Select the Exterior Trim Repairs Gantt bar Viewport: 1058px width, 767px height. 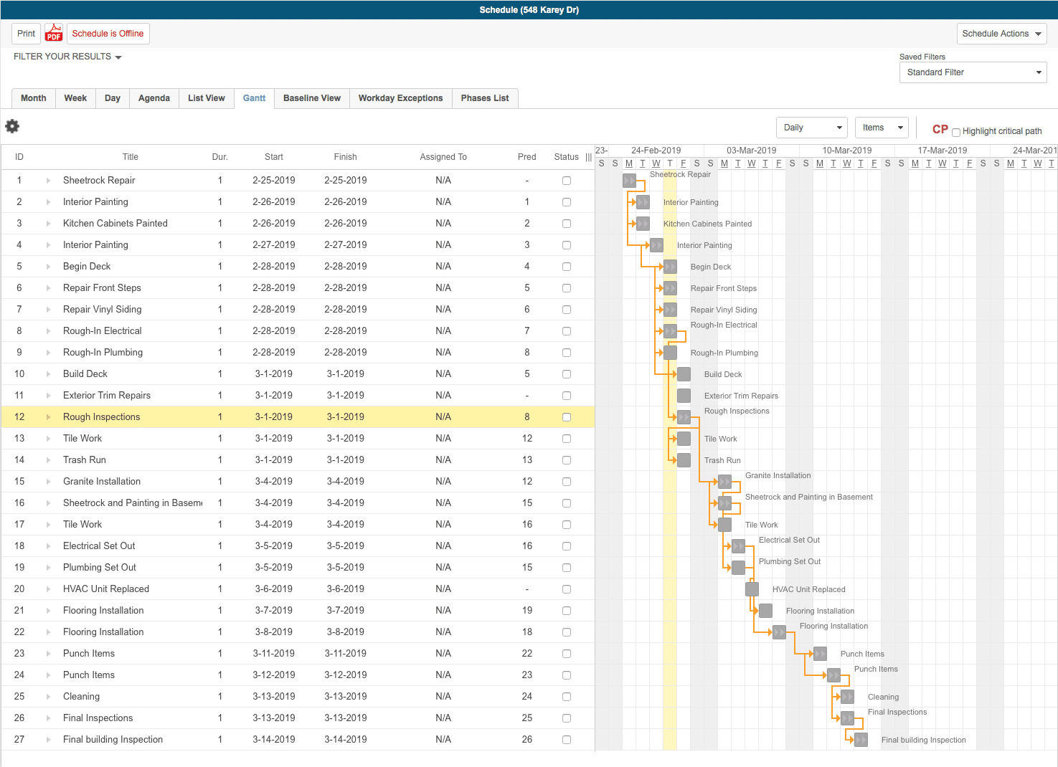(x=684, y=396)
